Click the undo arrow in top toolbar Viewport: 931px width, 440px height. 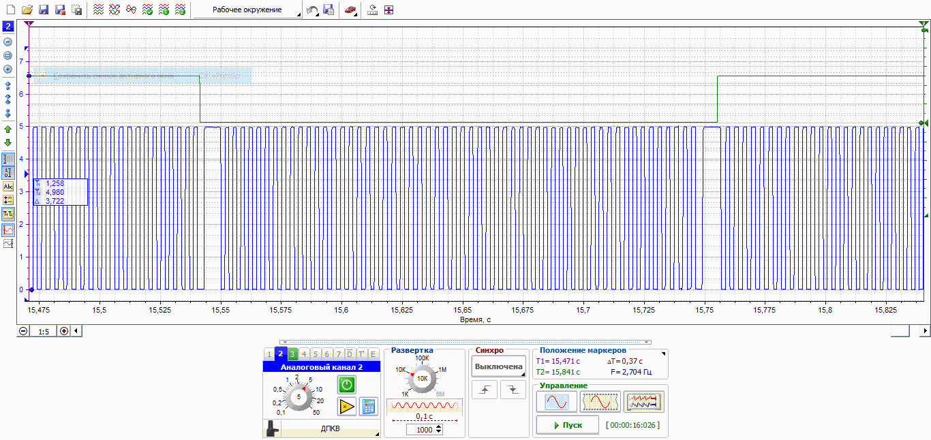(312, 10)
